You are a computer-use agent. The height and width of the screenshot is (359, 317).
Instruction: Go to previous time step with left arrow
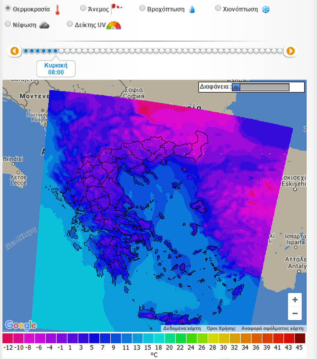click(x=15, y=51)
